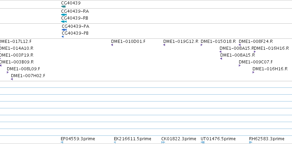Select the CG40439-RB transcript label

[x=75, y=18]
